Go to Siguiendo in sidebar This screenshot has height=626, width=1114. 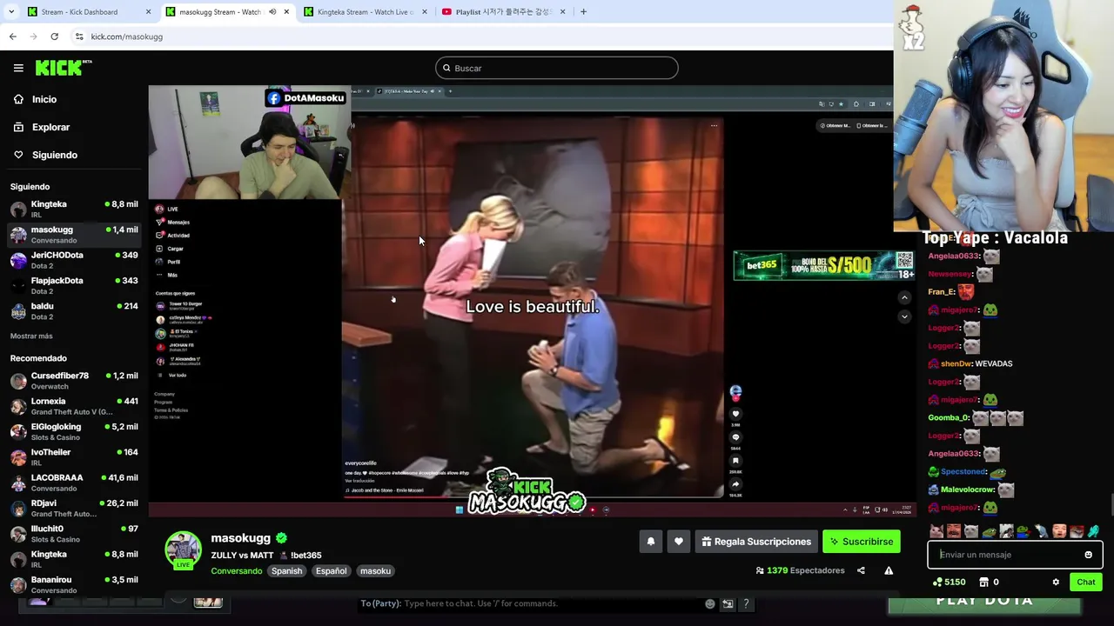tap(54, 155)
